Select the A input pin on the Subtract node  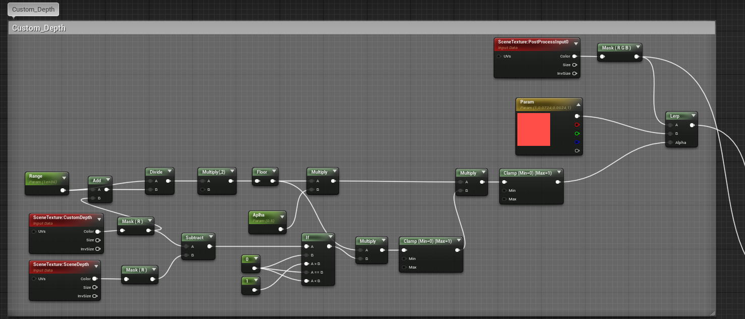[186, 246]
